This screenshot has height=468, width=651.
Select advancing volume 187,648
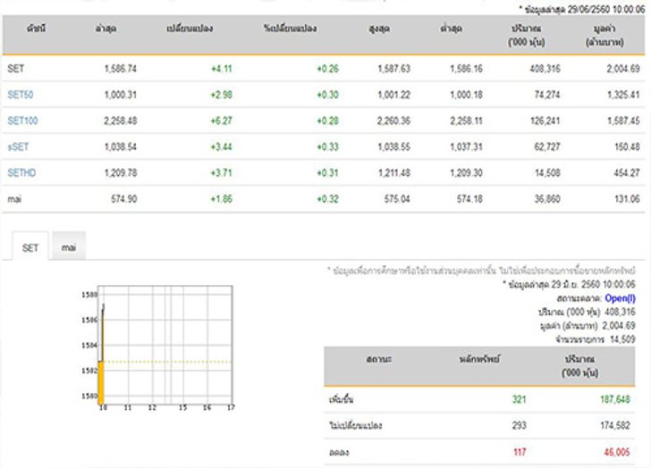615,399
